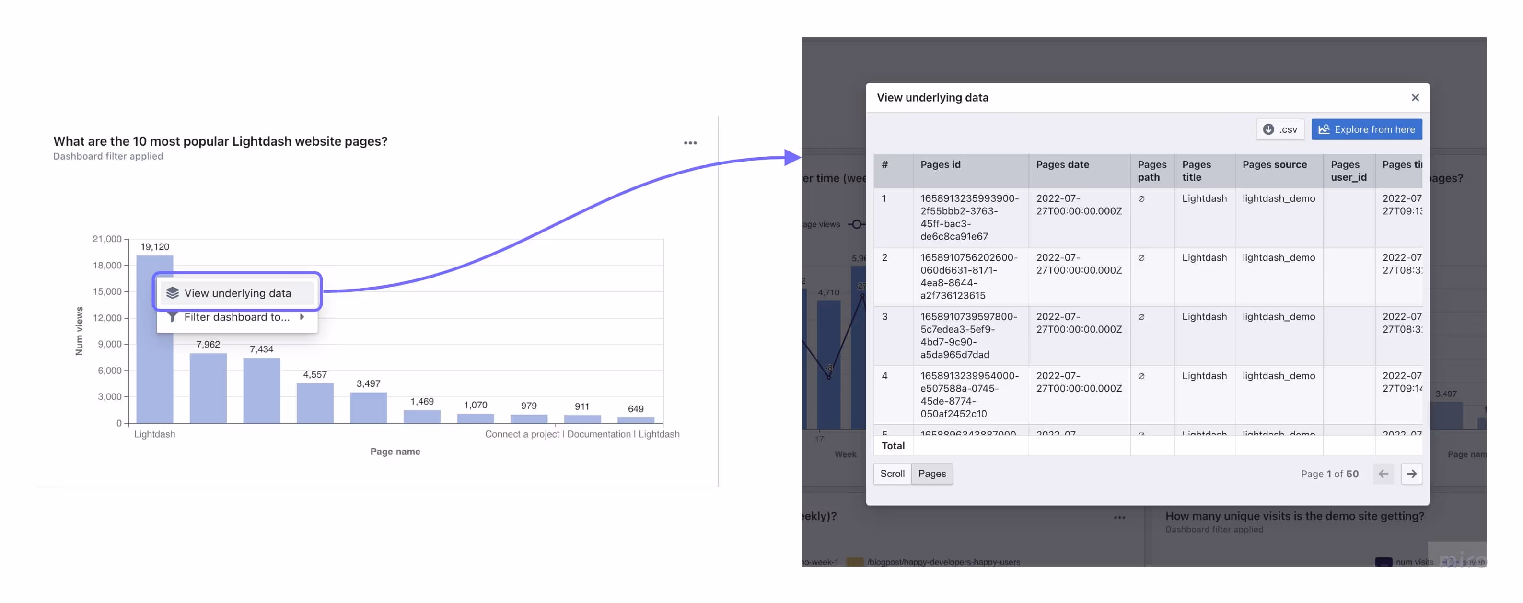Switch table to Scroll mode
1523x603 pixels.
point(892,474)
